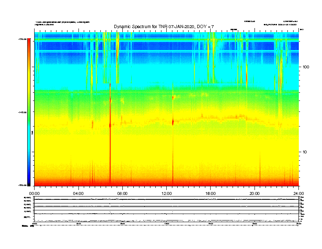322x249 pixels.
Task: Click the title "Dynamic Spectrum for TNR 07-JAN-2020, DOY = 7"
Action: [164, 26]
